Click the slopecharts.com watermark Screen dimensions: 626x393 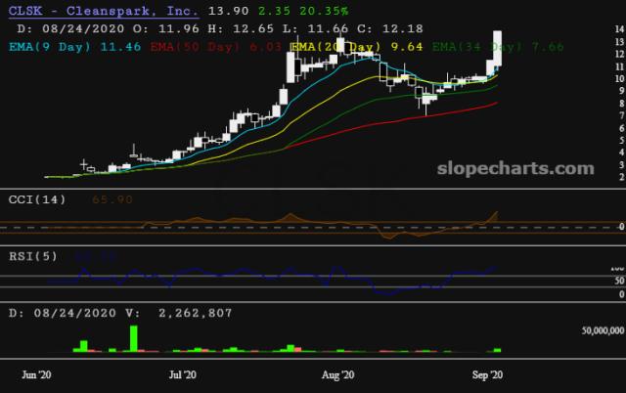tap(524, 169)
